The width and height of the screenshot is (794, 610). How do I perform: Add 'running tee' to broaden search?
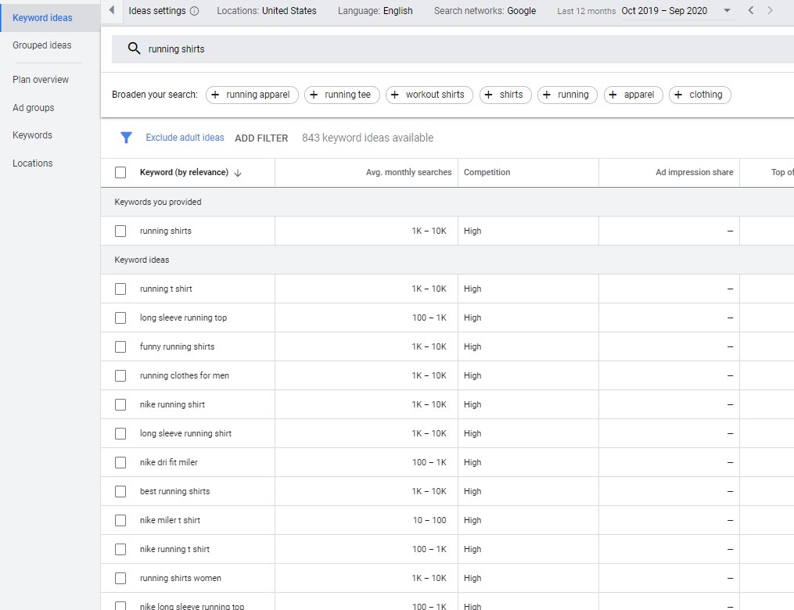[x=342, y=95]
